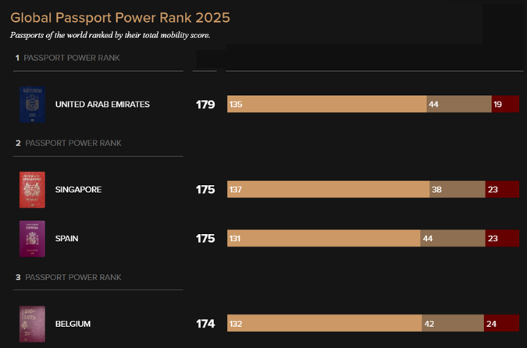Open the Spain passport thumbnail
This screenshot has width=527, height=348.
point(32,239)
